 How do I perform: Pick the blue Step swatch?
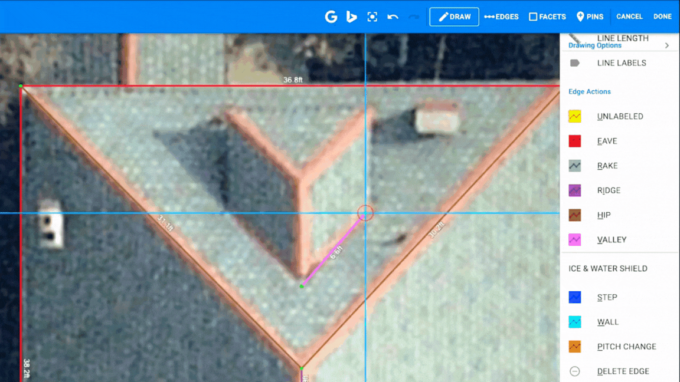click(x=574, y=298)
